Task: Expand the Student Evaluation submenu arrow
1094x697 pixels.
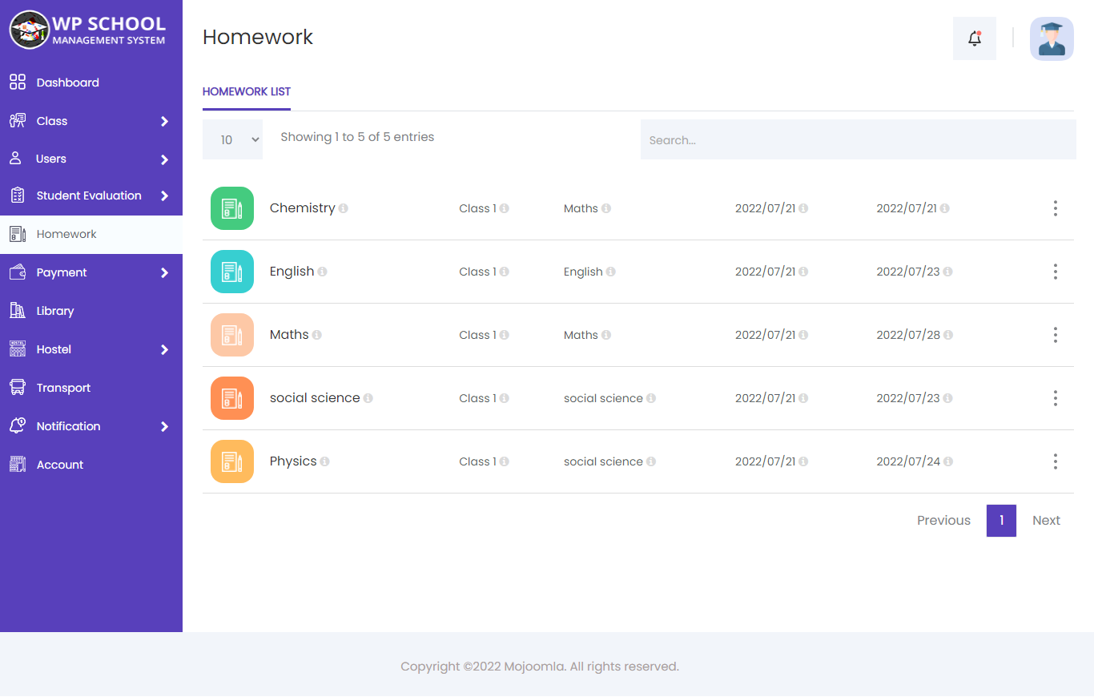Action: (164, 195)
